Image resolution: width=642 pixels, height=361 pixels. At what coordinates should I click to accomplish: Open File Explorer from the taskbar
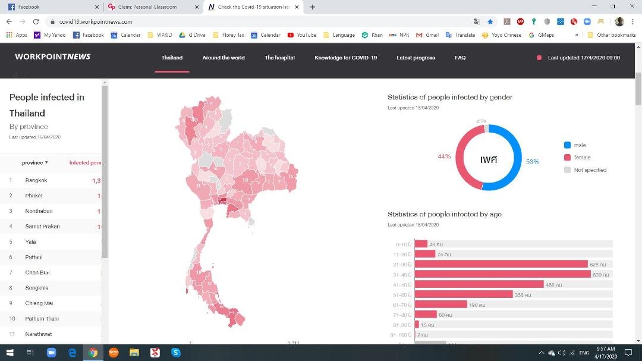pyautogui.click(x=134, y=353)
